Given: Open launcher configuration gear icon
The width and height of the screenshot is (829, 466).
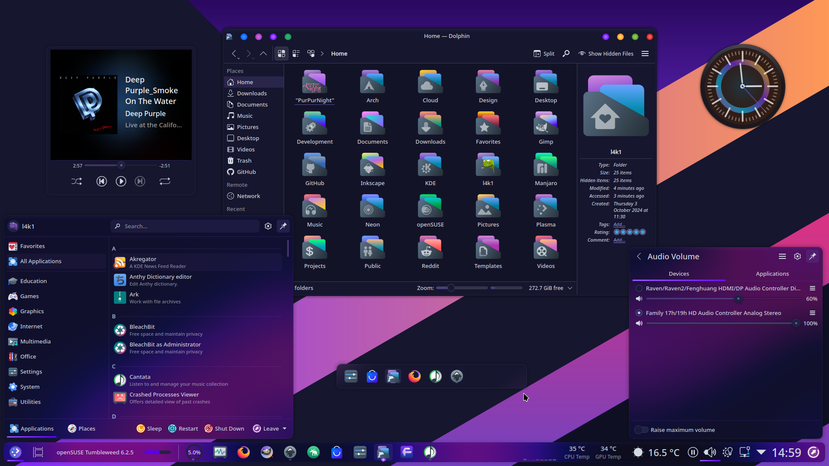Looking at the screenshot, I should [x=268, y=226].
